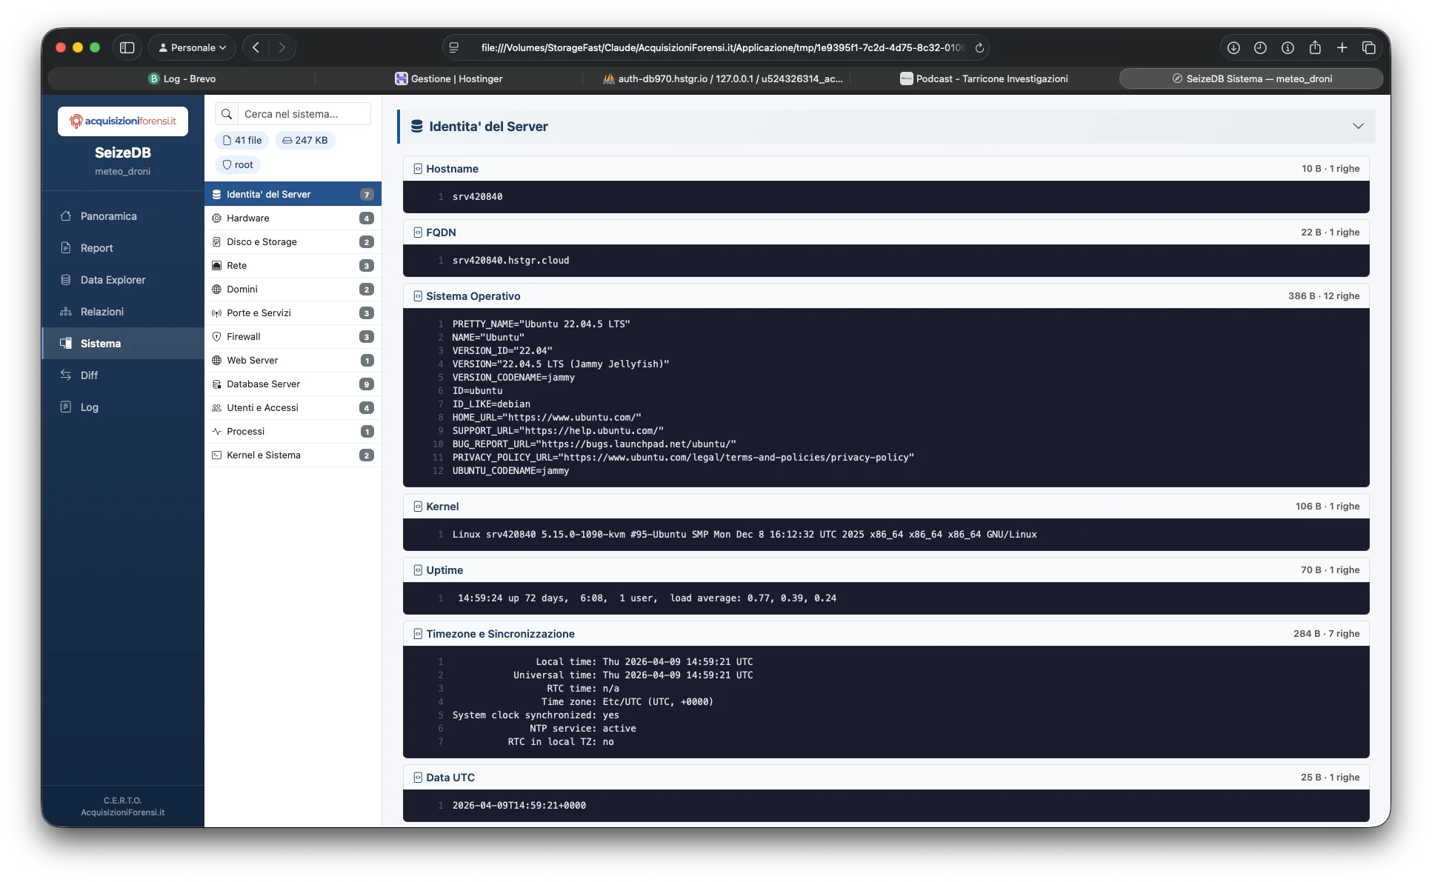This screenshot has height=882, width=1432.
Task: Open the Report section in sidebar
Action: (x=96, y=248)
